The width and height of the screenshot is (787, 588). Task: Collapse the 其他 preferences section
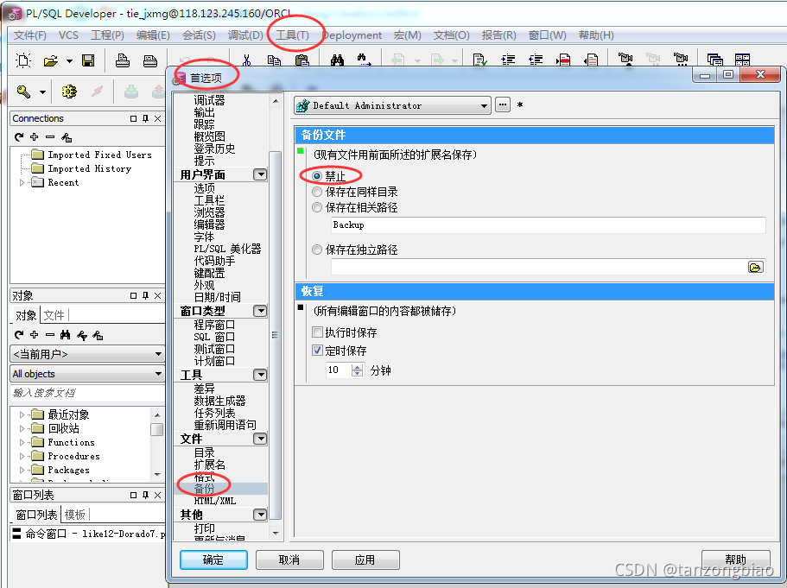pyautogui.click(x=260, y=515)
